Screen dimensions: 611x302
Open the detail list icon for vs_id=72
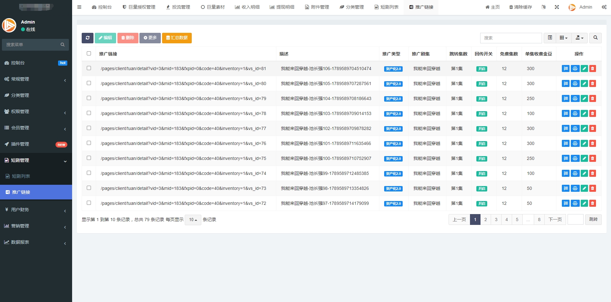pyautogui.click(x=565, y=203)
